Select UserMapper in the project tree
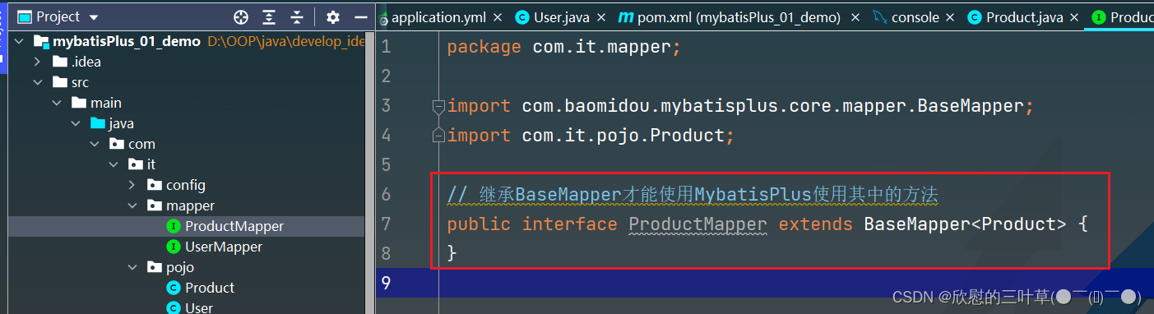The height and width of the screenshot is (314, 1154). (187, 247)
